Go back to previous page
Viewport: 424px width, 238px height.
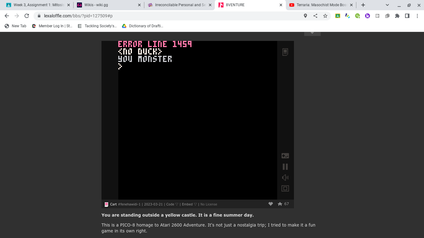pyautogui.click(x=7, y=16)
